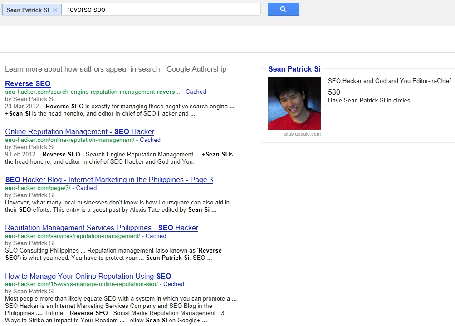Click the green seo-hacker.com/online-reputation-management/ URL
The image size is (455, 326).
tap(69, 140)
